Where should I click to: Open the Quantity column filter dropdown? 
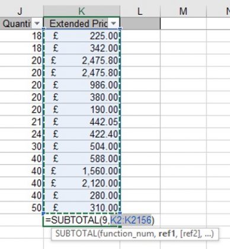pyautogui.click(x=37, y=24)
